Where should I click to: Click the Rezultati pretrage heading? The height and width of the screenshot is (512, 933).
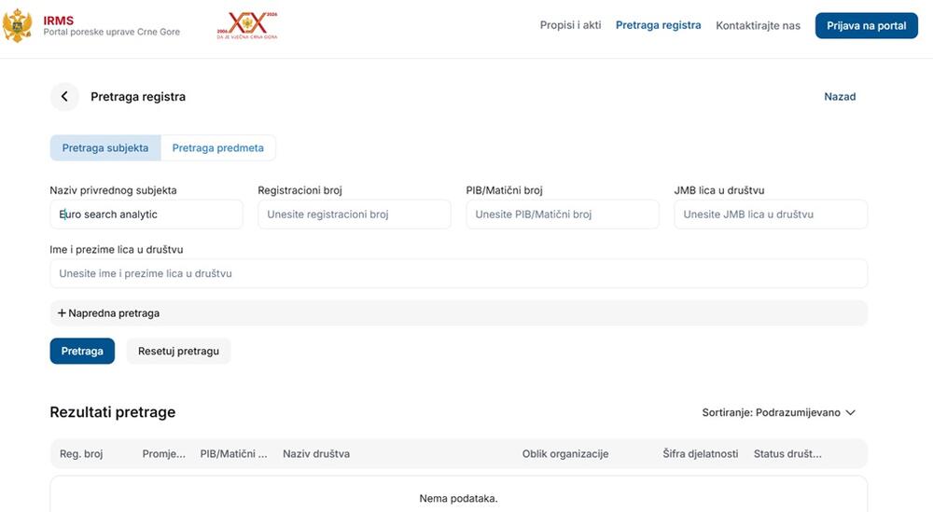[x=113, y=412]
